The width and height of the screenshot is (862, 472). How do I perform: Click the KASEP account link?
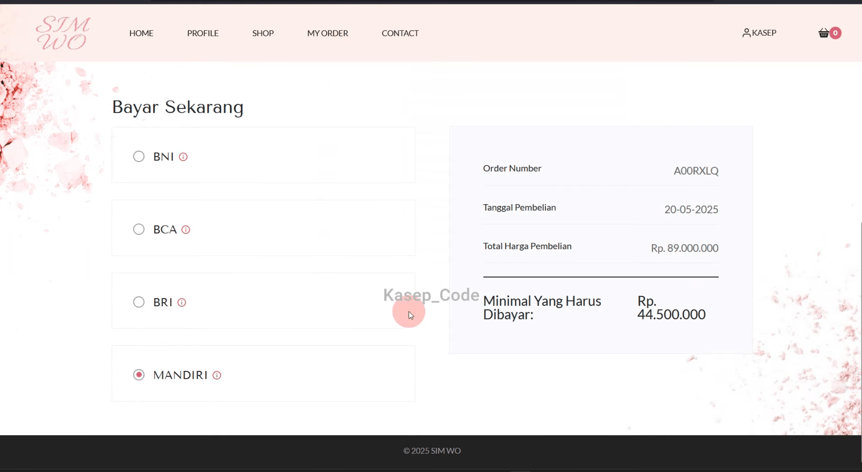(764, 33)
